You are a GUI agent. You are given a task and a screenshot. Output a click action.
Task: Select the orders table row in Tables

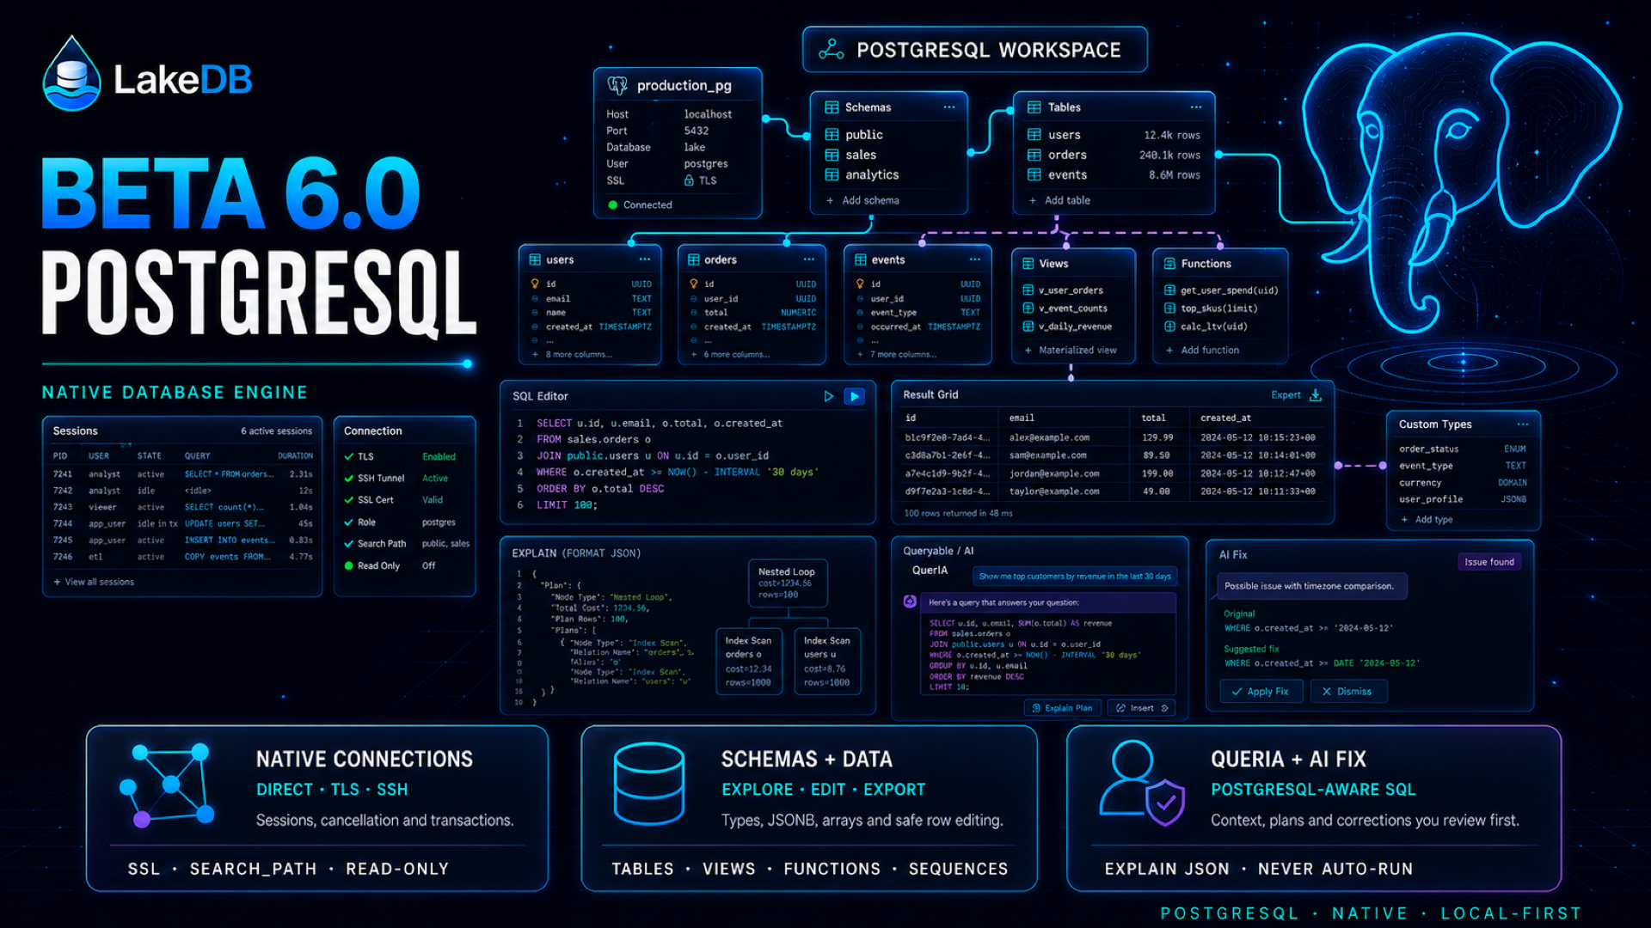coord(1114,156)
